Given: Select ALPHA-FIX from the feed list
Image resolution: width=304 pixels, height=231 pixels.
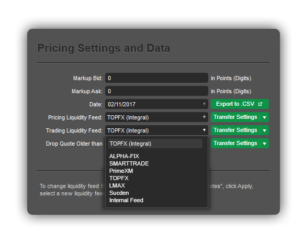Looking at the screenshot, I should (124, 156).
